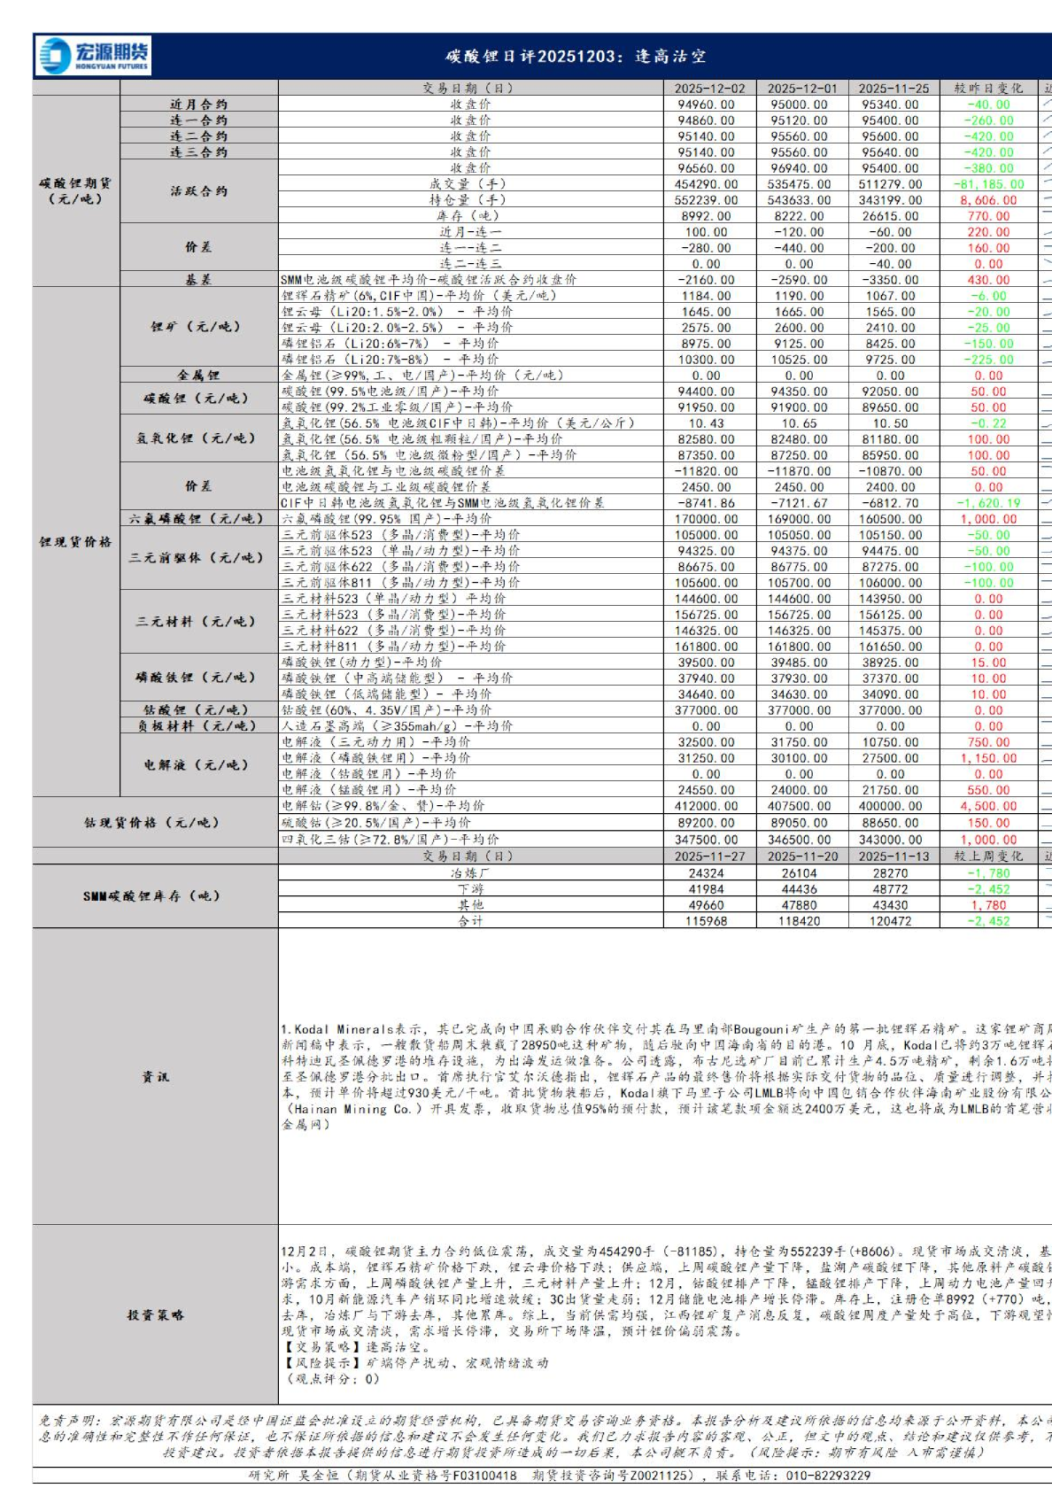Select the 近月合约 row label
This screenshot has width=1052, height=1488.
(x=198, y=105)
